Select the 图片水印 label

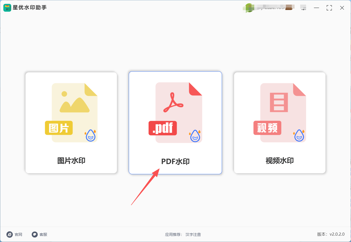[x=71, y=161]
